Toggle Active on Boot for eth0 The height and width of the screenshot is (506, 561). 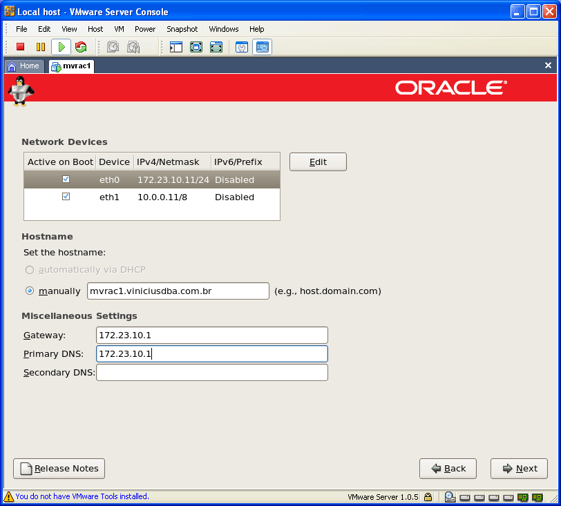(x=66, y=179)
